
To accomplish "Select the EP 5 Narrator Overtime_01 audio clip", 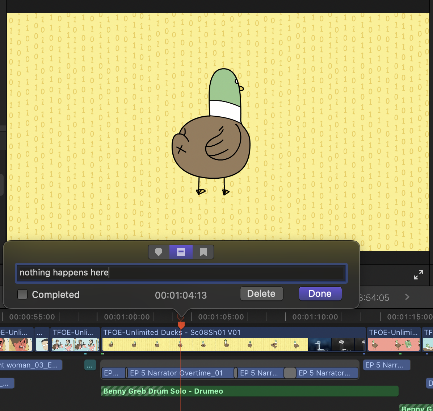I will point(180,373).
